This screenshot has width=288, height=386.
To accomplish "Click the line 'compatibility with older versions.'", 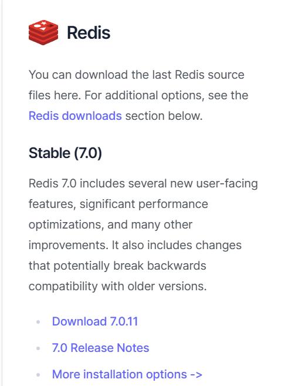I will pyautogui.click(x=117, y=286).
